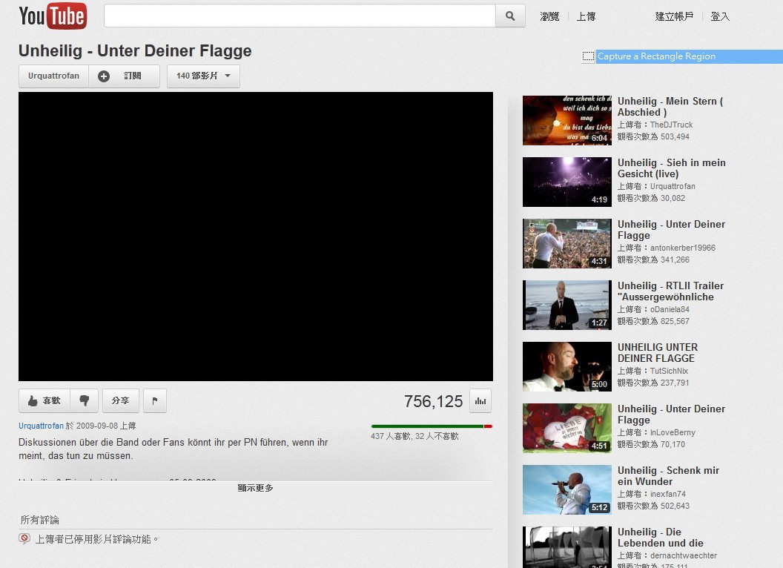The height and width of the screenshot is (568, 783).
Task: Open the 上傳 upload link
Action: click(x=586, y=16)
